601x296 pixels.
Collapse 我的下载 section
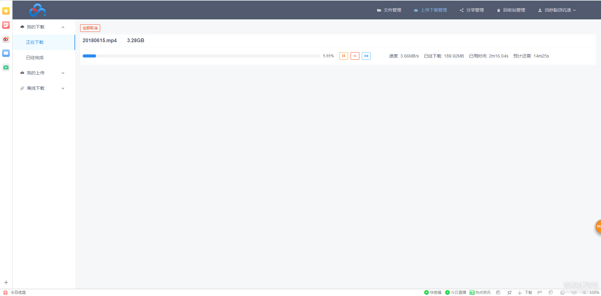pyautogui.click(x=44, y=27)
